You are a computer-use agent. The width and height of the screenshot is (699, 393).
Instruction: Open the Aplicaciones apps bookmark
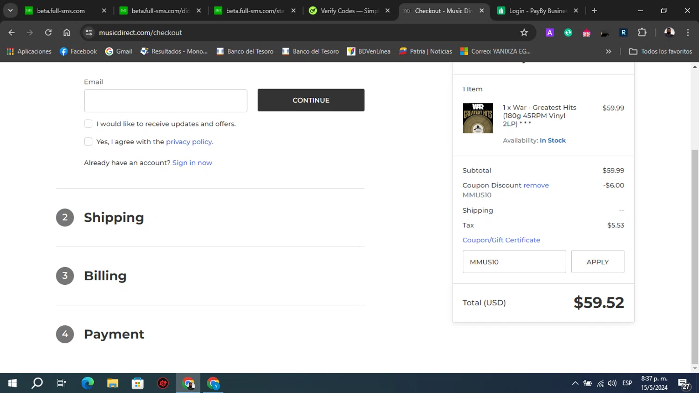29,51
